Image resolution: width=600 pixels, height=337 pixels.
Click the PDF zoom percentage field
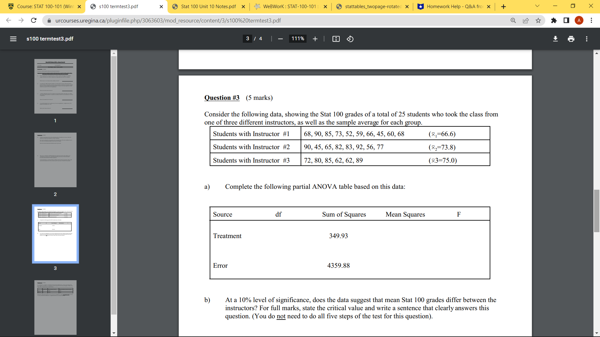tap(297, 39)
